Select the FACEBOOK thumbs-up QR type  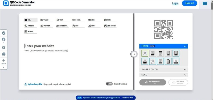click(x=62, y=26)
